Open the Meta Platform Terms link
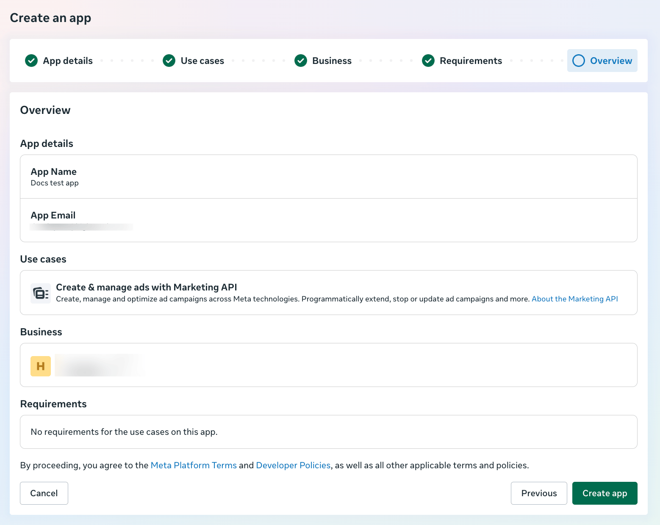This screenshot has height=525, width=660. click(194, 465)
